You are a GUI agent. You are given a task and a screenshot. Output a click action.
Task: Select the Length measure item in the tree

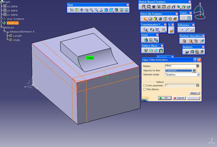tap(16, 36)
